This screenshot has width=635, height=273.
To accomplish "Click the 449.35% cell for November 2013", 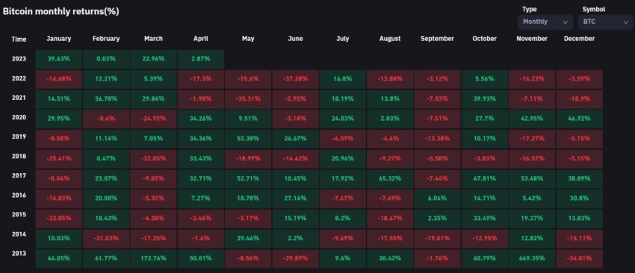I will [532, 257].
